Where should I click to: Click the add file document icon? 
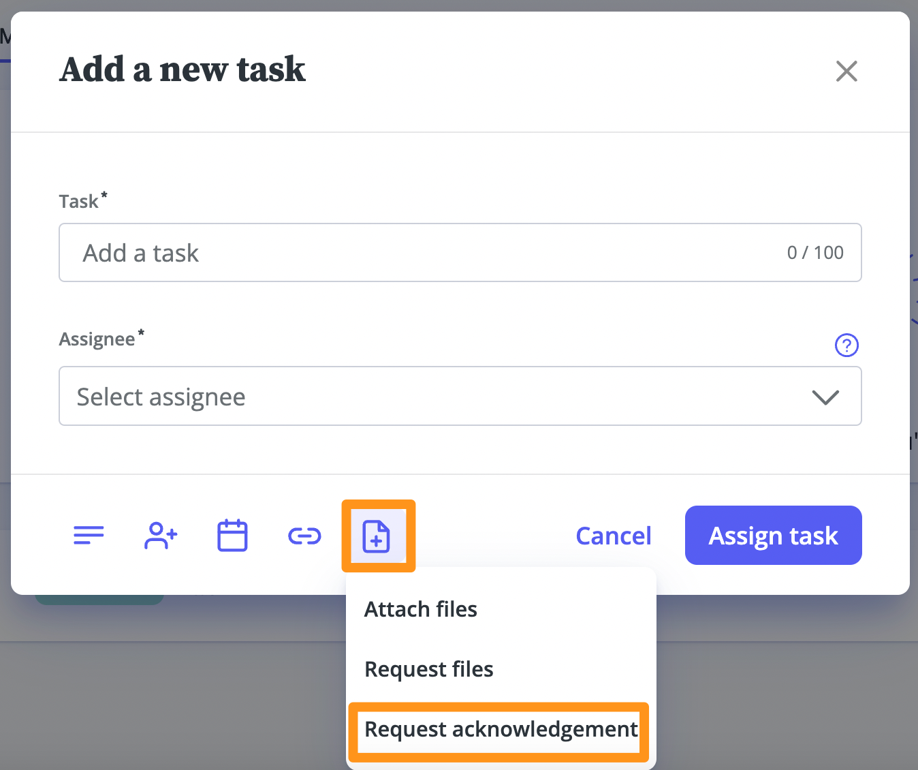(377, 536)
